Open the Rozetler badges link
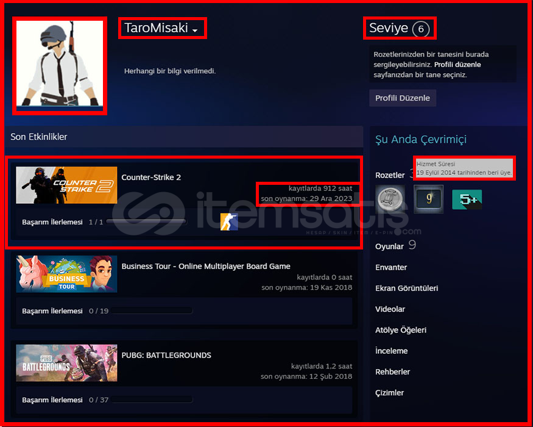 click(390, 175)
